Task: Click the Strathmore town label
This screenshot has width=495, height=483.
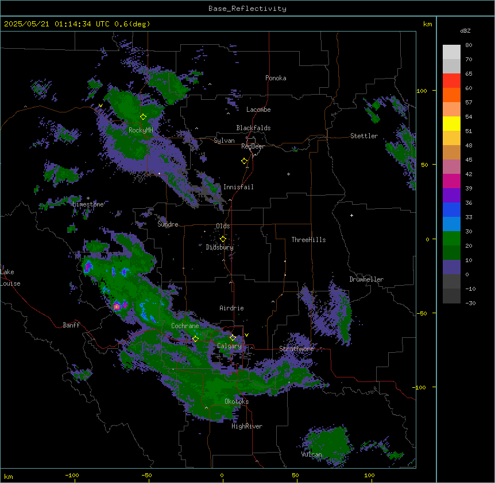Action: pyautogui.click(x=296, y=349)
